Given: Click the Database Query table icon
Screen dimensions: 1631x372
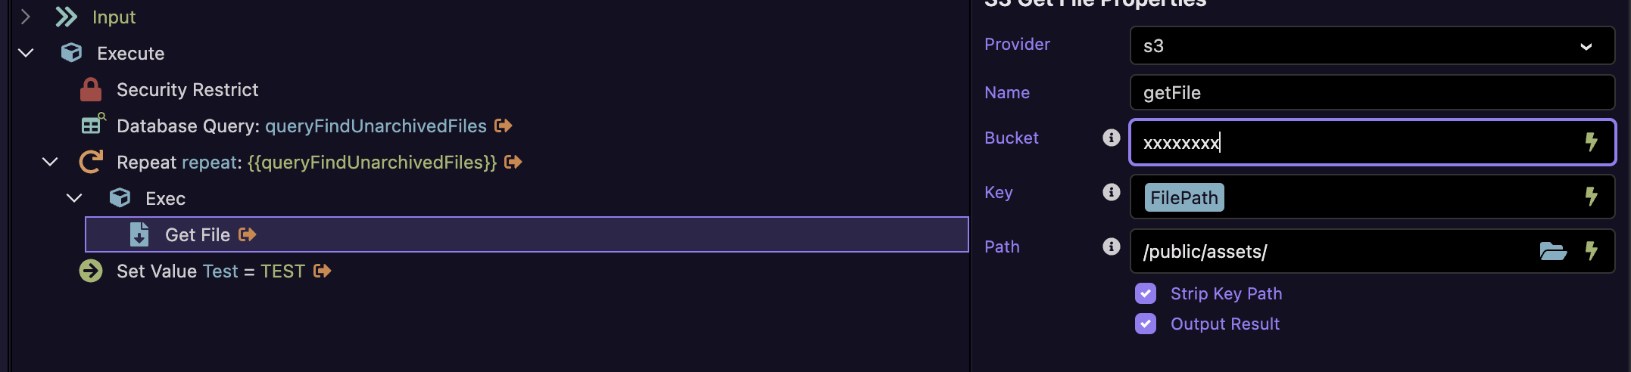Looking at the screenshot, I should click(93, 125).
